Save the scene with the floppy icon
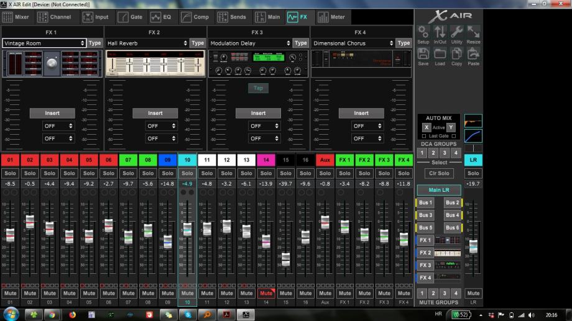 [423, 56]
